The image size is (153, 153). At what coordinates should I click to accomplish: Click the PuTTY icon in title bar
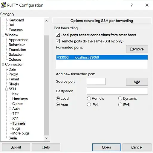click(3, 5)
